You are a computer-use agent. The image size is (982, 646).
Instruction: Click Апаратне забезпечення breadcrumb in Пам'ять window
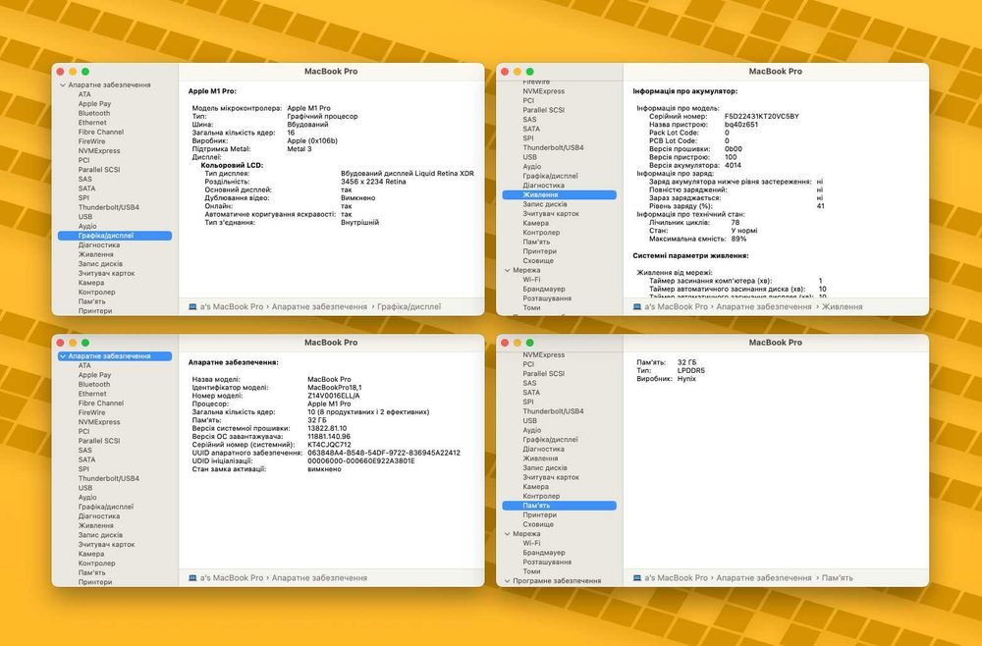coord(763,578)
